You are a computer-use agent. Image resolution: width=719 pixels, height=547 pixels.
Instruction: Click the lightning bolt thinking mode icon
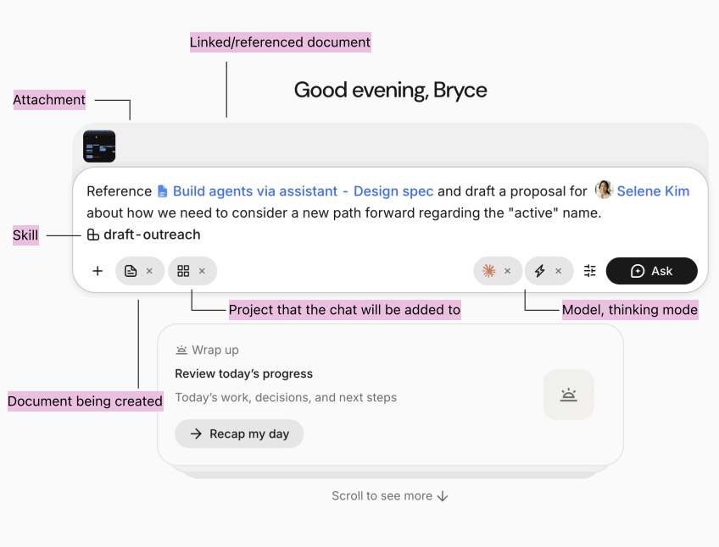tap(540, 271)
